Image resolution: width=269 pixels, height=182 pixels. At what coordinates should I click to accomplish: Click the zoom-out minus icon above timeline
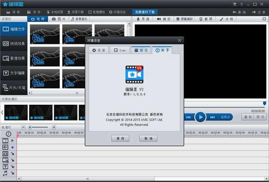coord(24,127)
